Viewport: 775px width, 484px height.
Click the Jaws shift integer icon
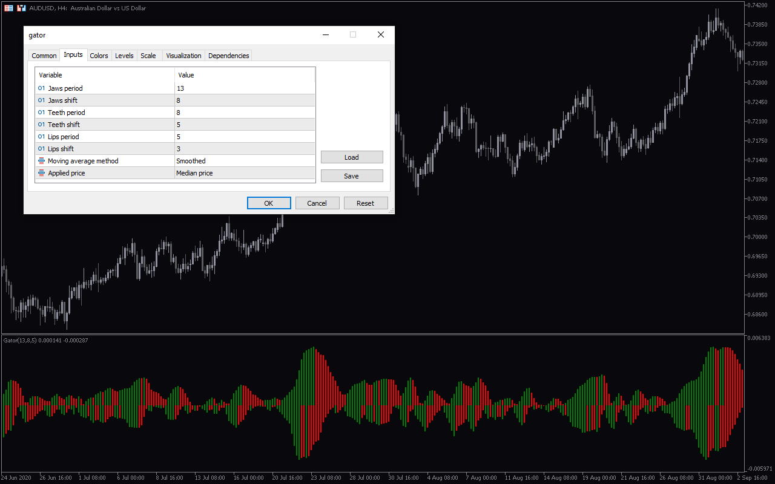tap(41, 100)
